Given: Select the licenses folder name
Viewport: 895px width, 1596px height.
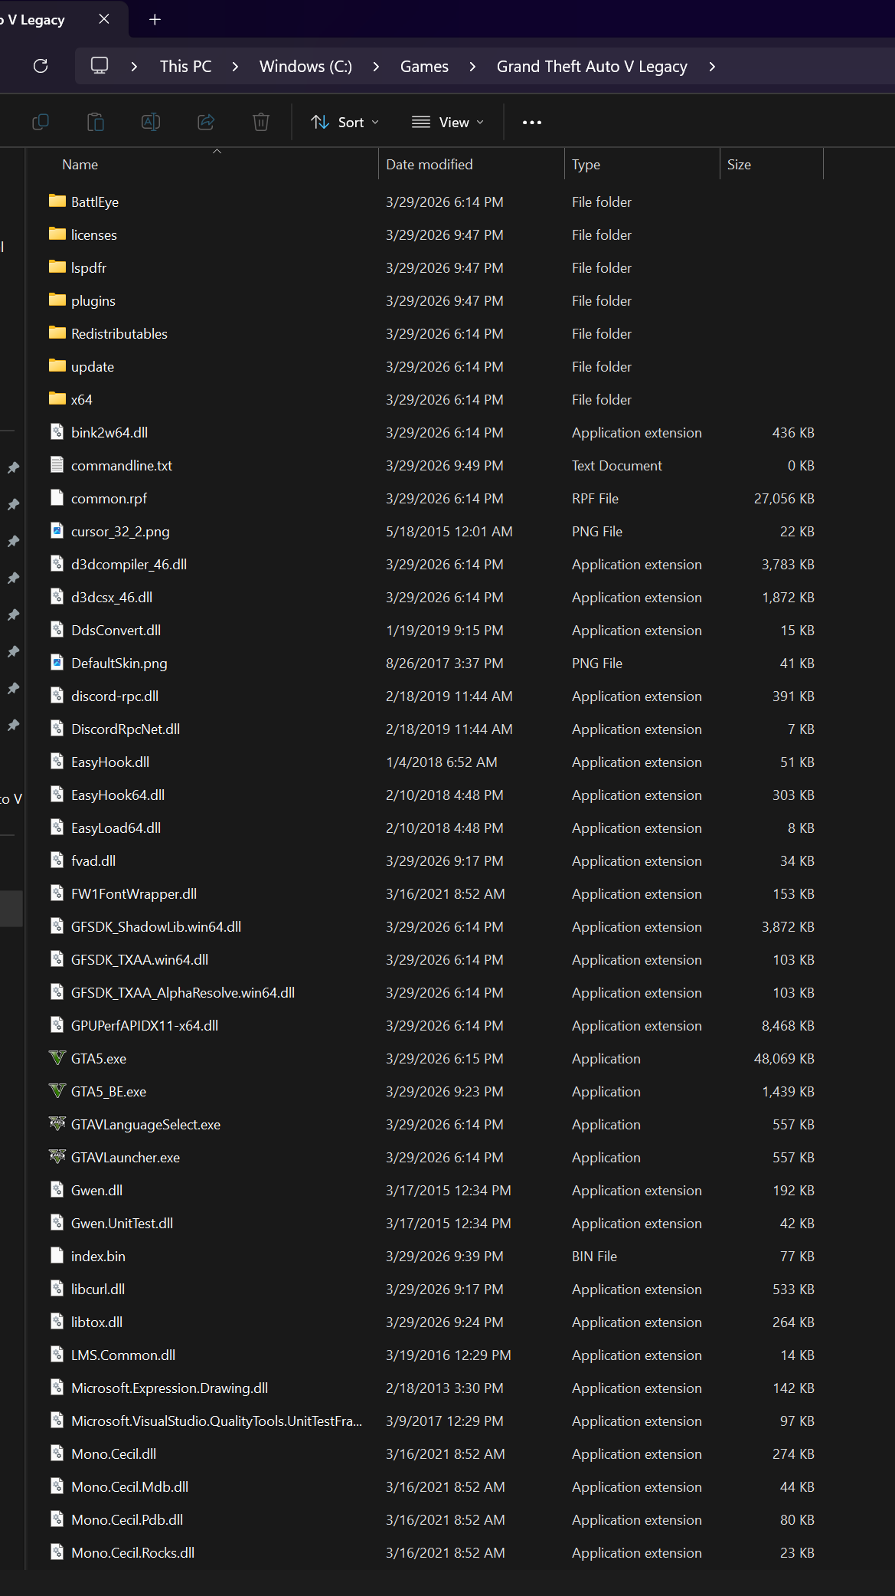Looking at the screenshot, I should (x=94, y=234).
